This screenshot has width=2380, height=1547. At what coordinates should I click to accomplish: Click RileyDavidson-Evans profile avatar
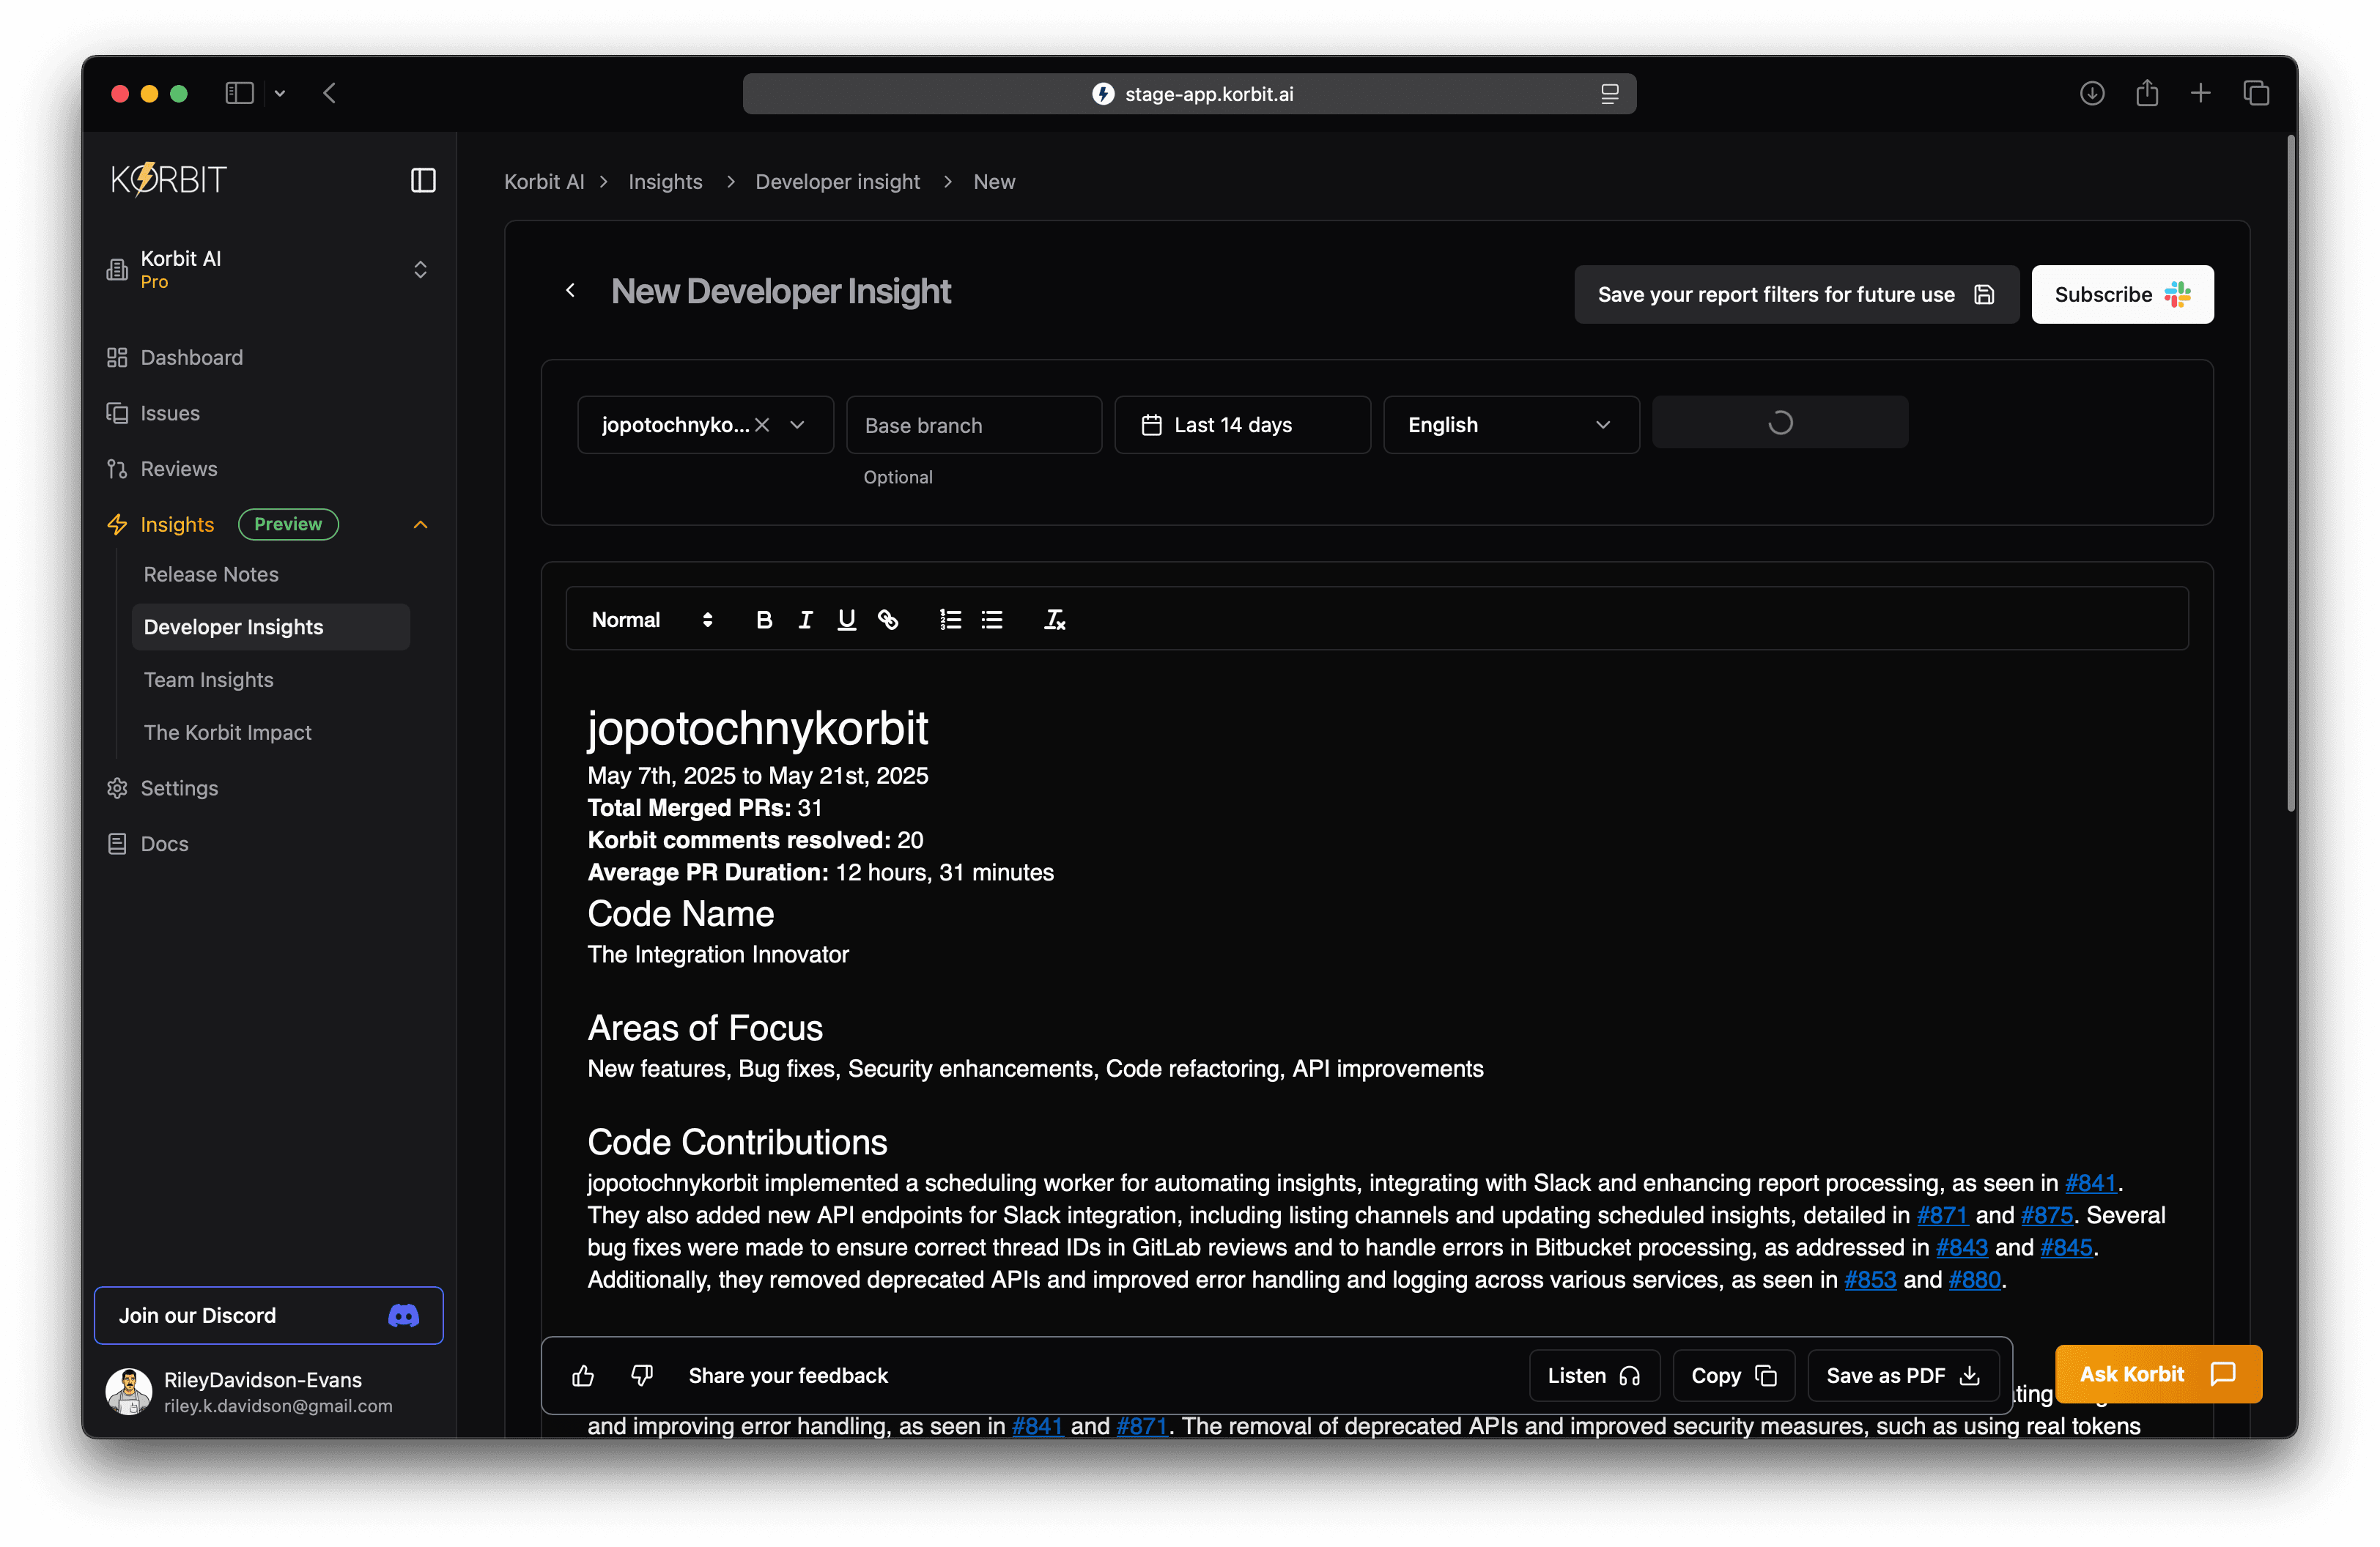click(128, 1391)
